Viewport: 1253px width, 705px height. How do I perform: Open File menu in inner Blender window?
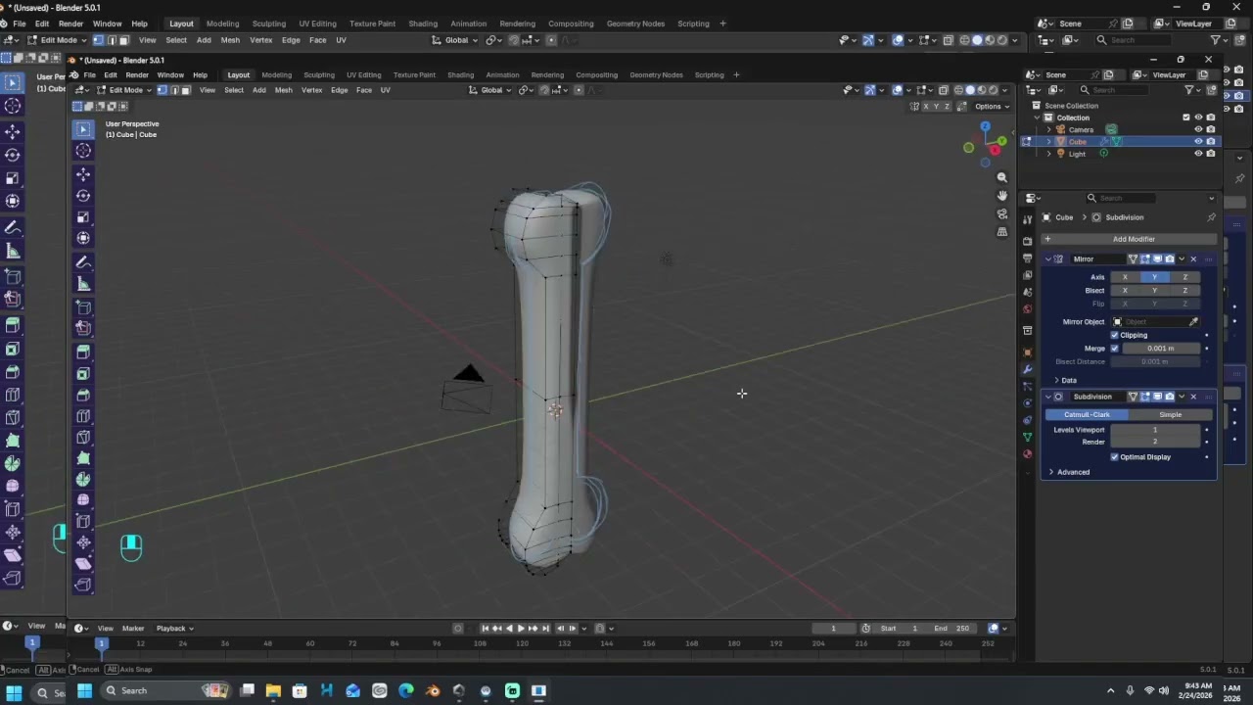89,75
